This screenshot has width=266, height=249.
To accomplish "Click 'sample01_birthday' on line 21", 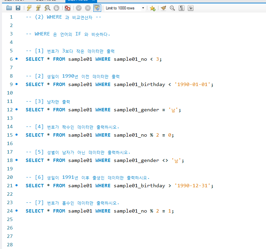I will point(139,186).
